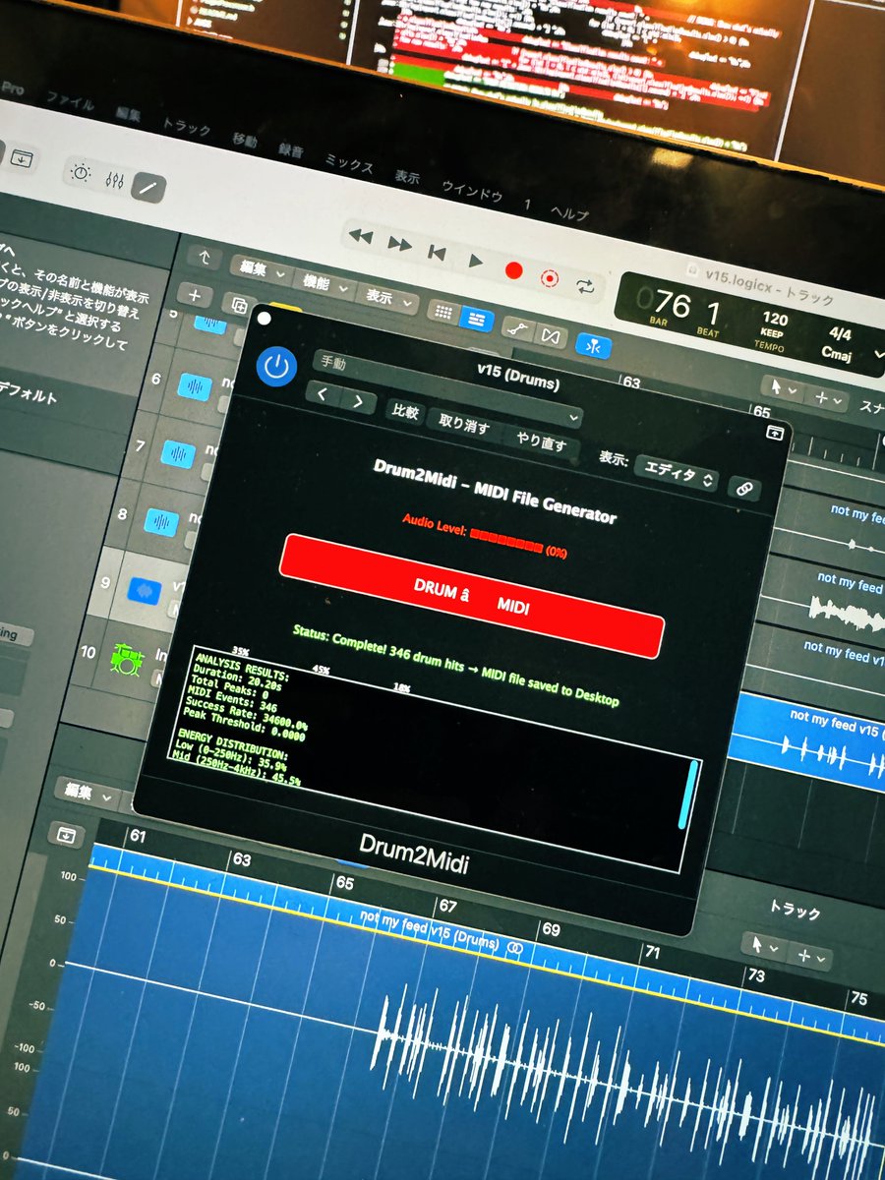The height and width of the screenshot is (1180, 885).
Task: Switch to grid view icon
Action: tap(443, 313)
